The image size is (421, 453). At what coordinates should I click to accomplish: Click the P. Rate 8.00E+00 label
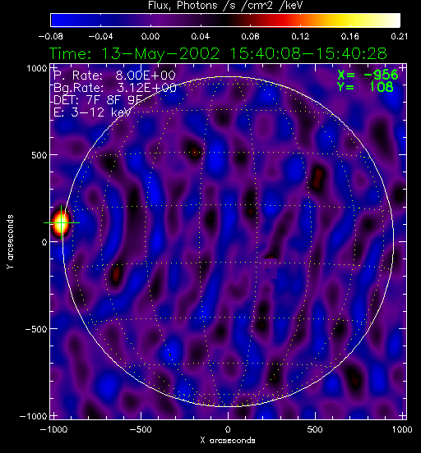(114, 75)
